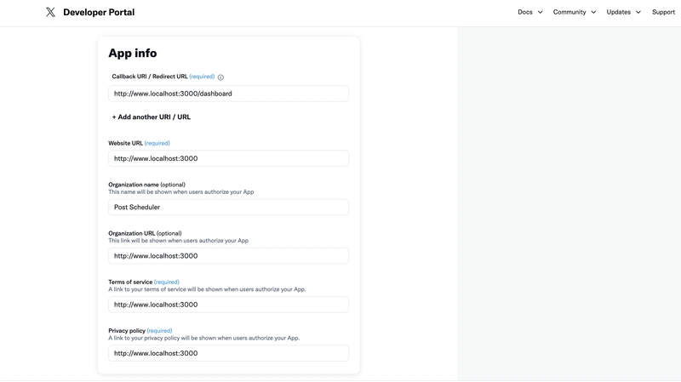Viewport: 681px width, 382px height.
Task: Click the info icon beside Callback URI label
Action: pyautogui.click(x=220, y=77)
